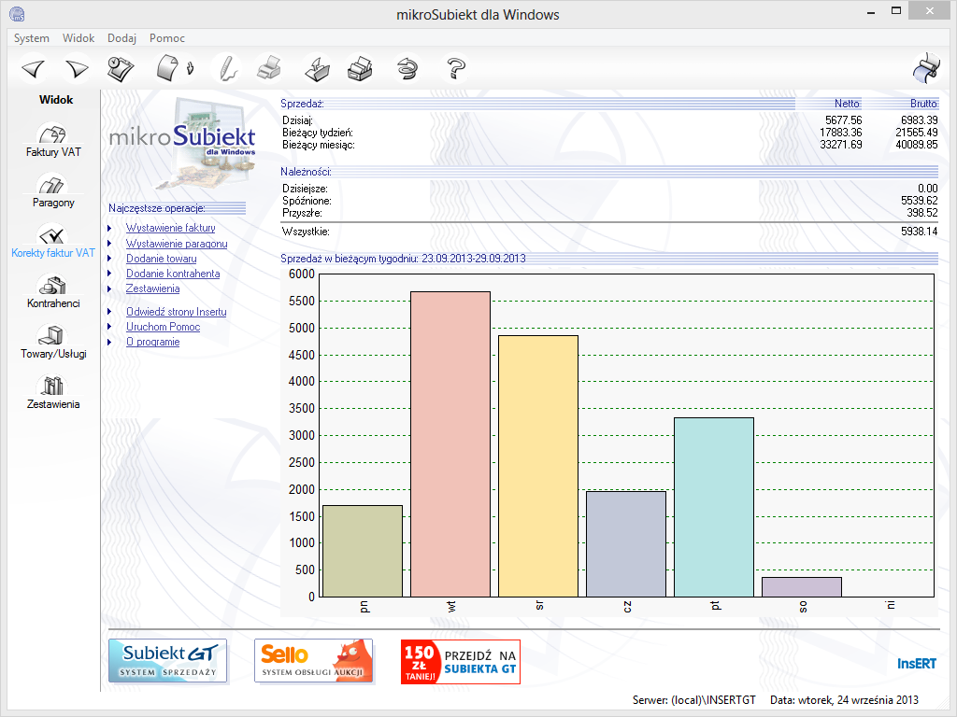Open the Widok menu in the menu bar

point(79,38)
